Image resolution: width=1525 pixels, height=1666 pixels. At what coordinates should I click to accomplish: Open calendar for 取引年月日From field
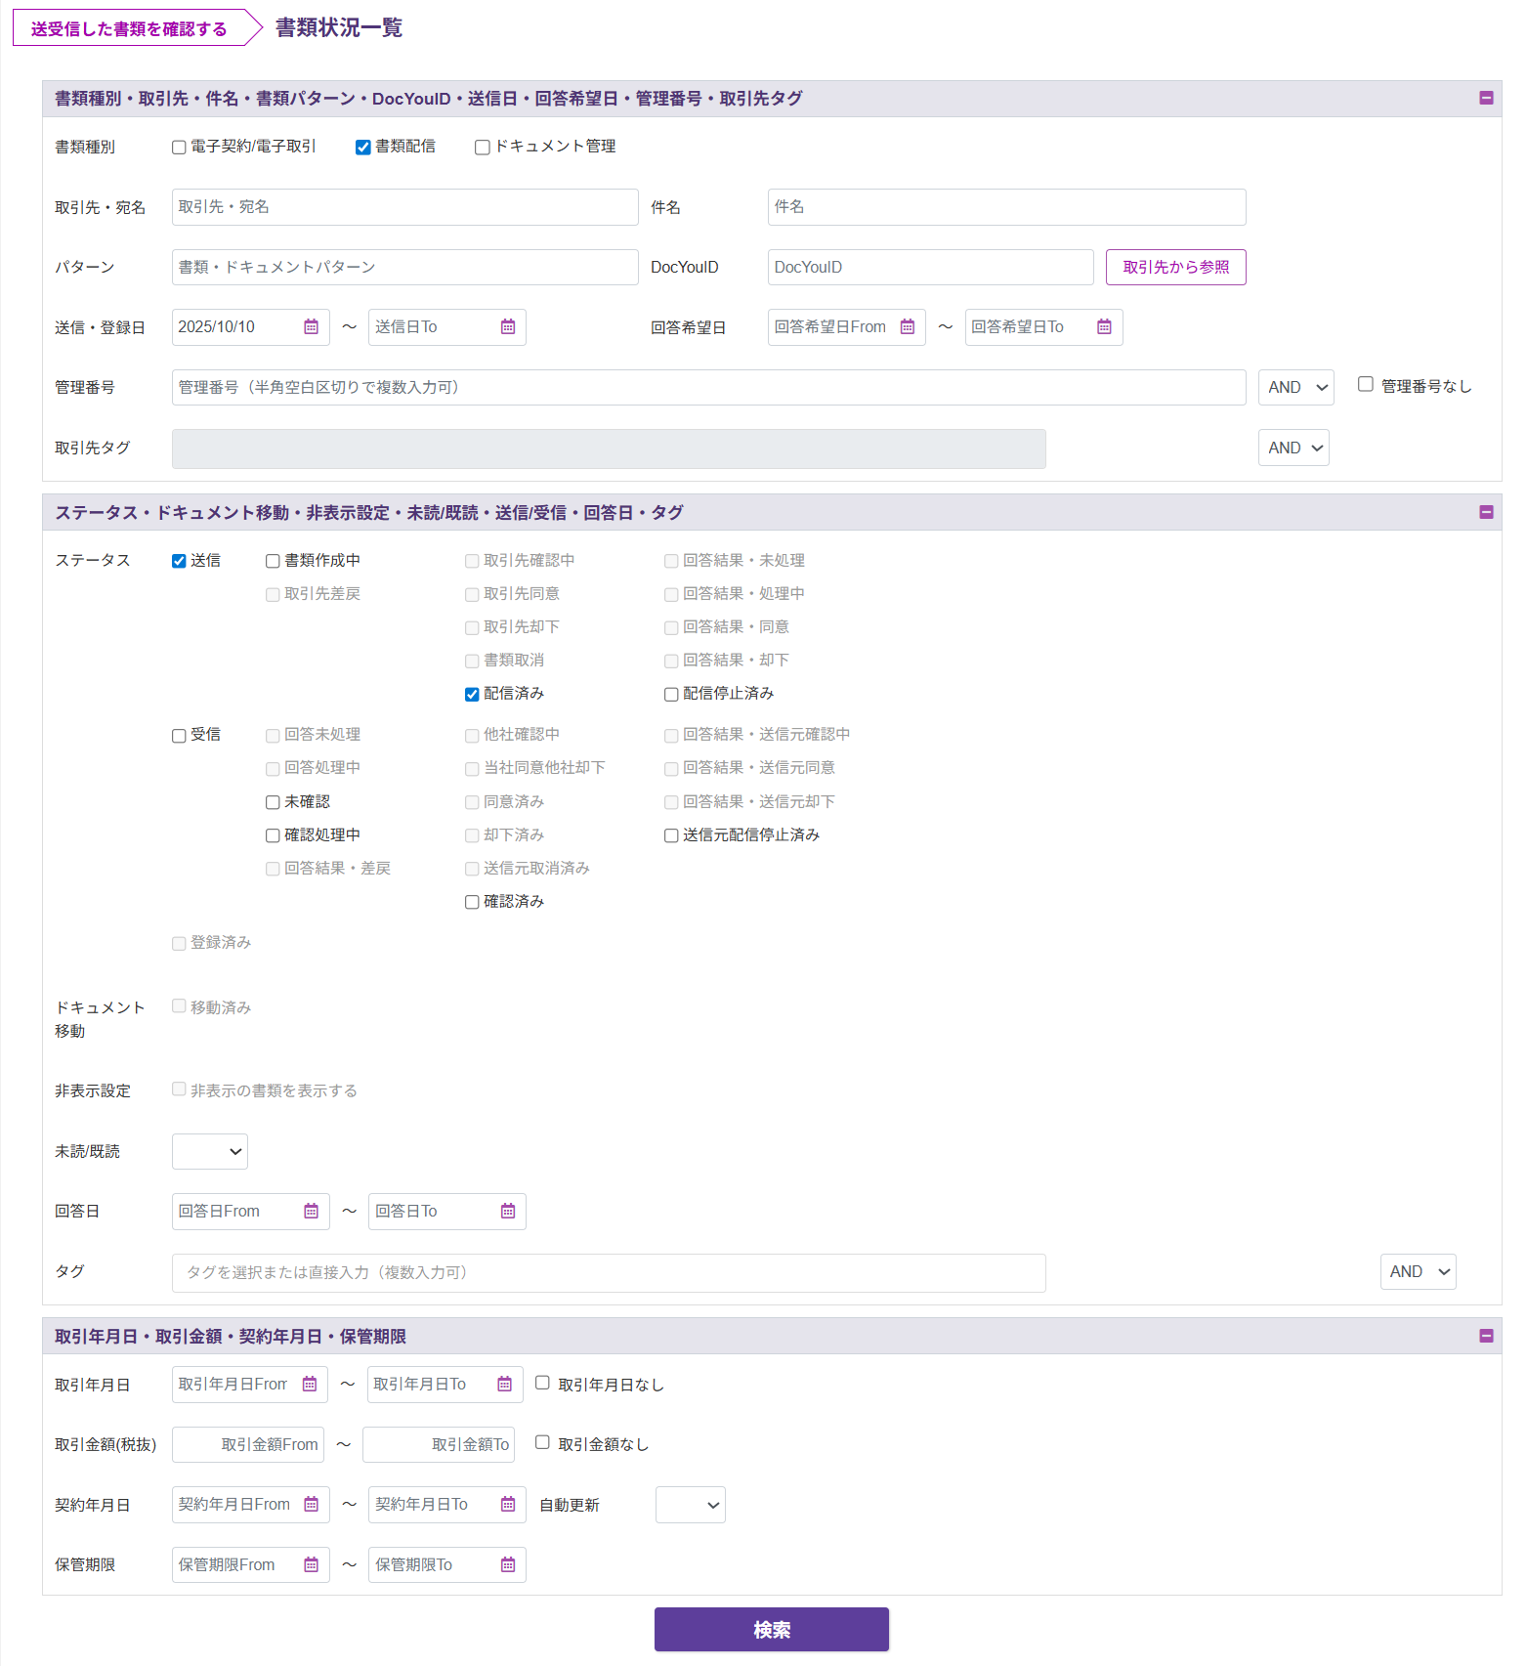(309, 1385)
